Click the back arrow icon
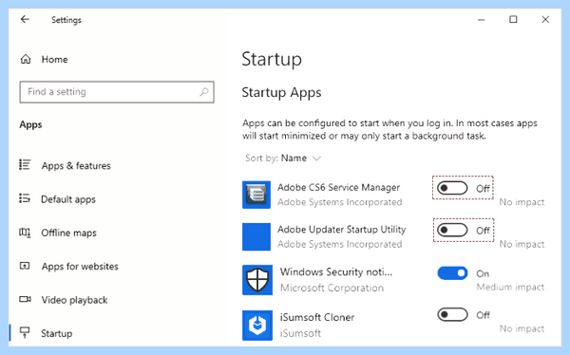 (x=25, y=19)
